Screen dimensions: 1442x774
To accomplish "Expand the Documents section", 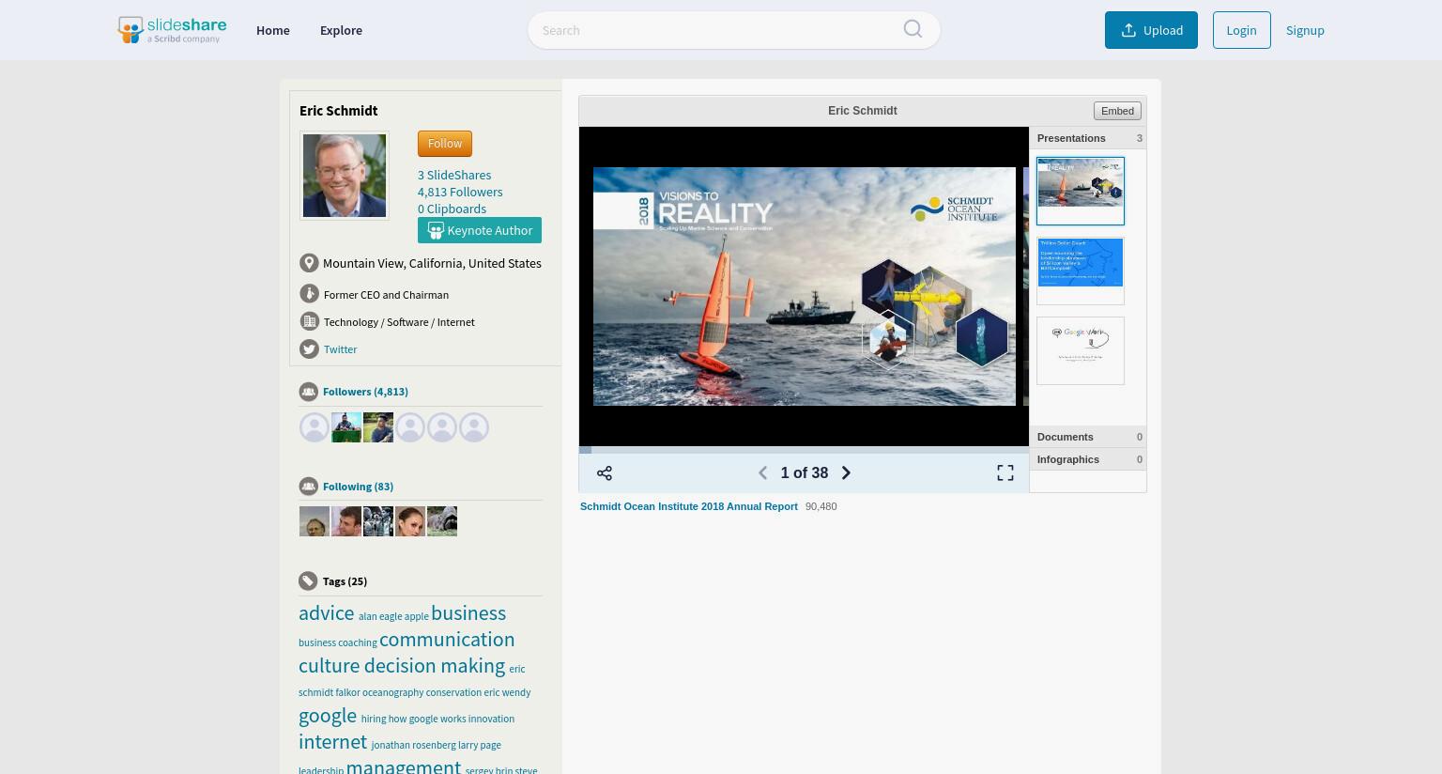I will click(1088, 437).
